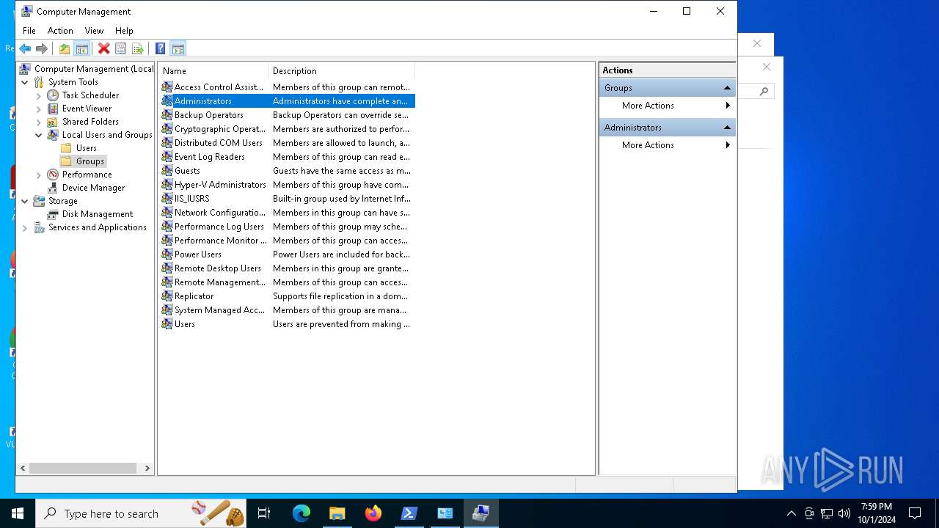Click the Export List toolbar icon
The height and width of the screenshot is (528, 939).
137,48
